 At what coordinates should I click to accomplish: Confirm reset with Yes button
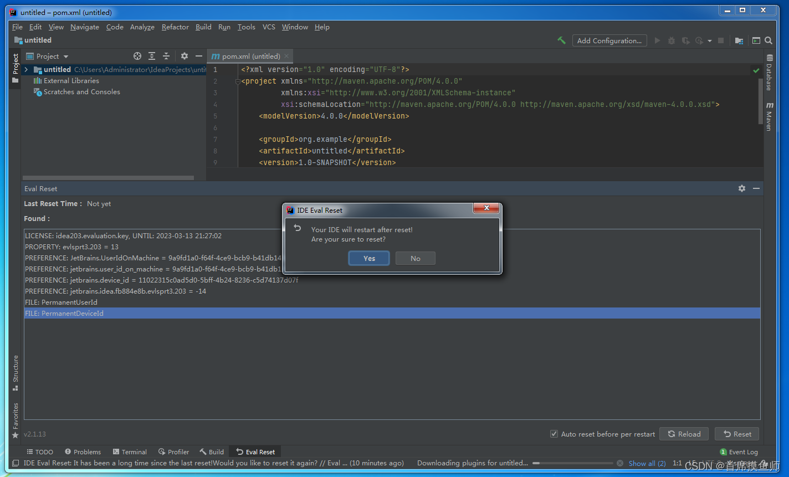pyautogui.click(x=369, y=258)
